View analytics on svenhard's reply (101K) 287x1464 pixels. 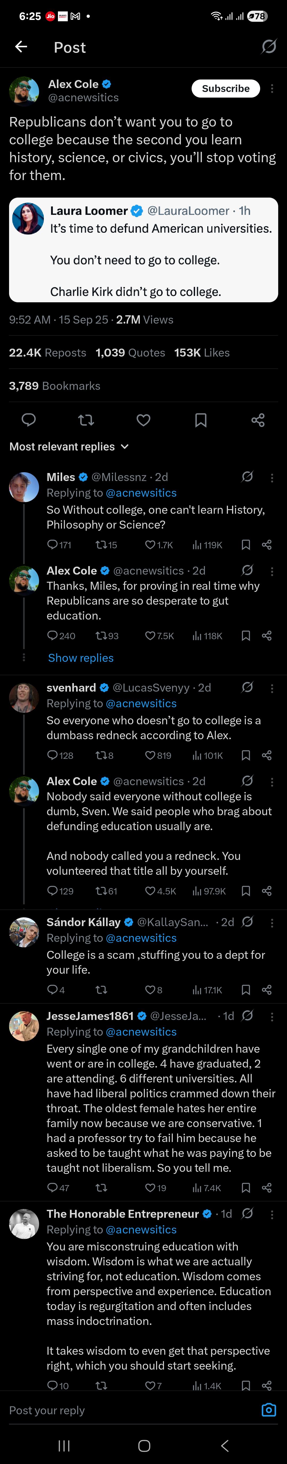tap(208, 755)
